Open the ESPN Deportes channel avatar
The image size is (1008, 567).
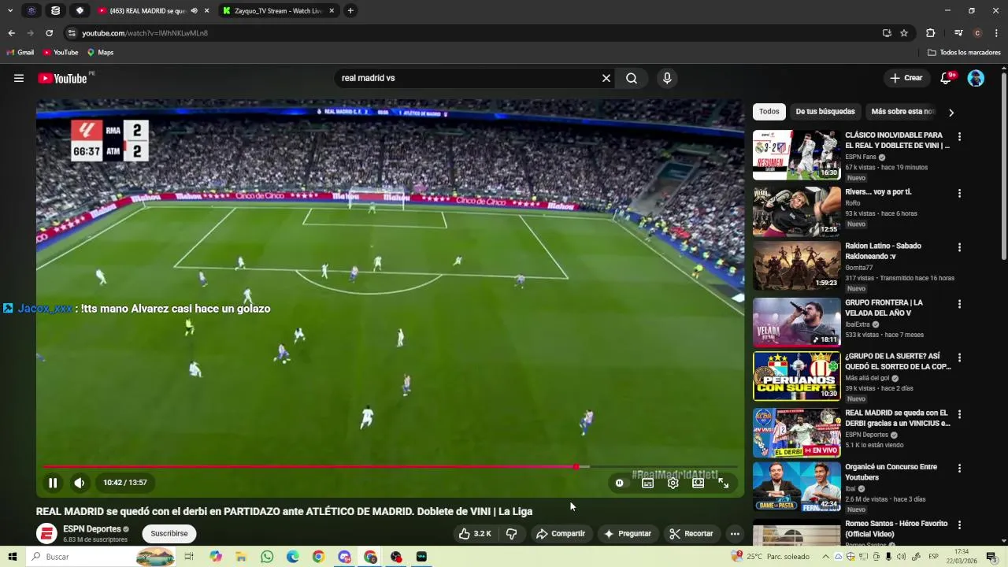(47, 534)
